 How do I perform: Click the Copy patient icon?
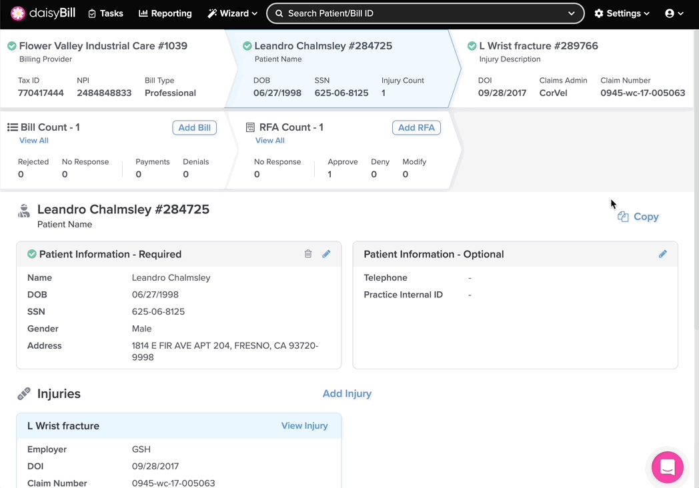[x=624, y=217]
